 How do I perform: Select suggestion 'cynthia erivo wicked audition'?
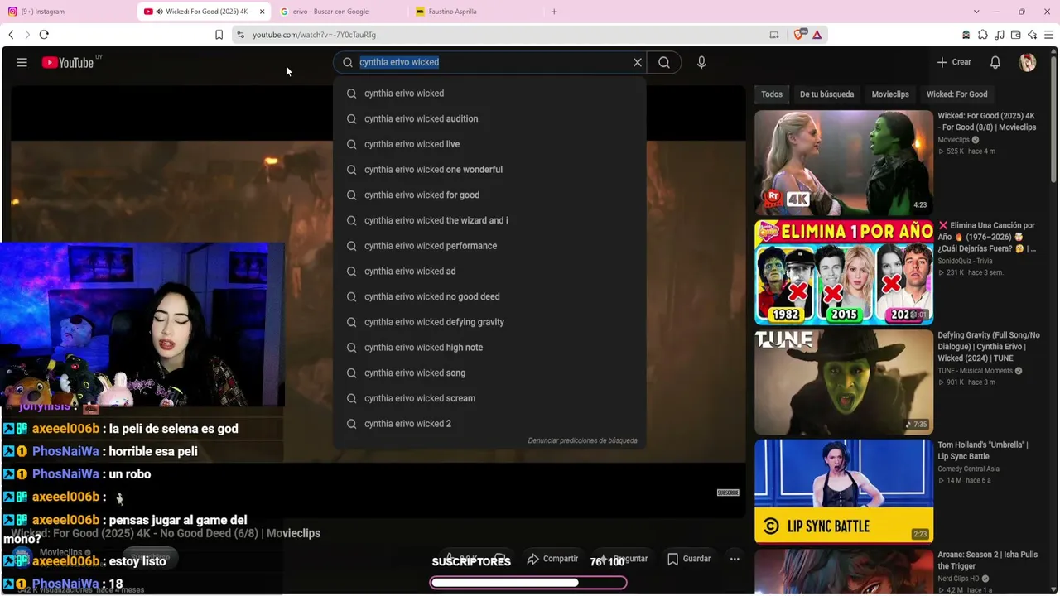tap(489, 118)
